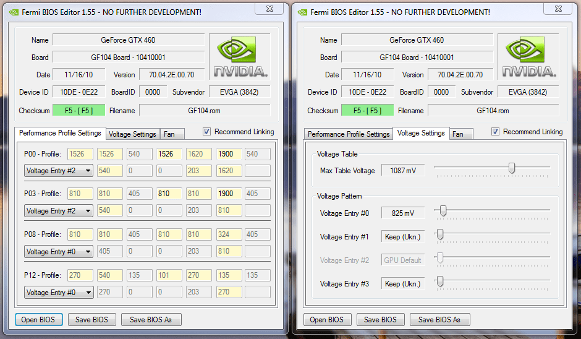Click the Max Table Voltage slider handle

point(512,168)
